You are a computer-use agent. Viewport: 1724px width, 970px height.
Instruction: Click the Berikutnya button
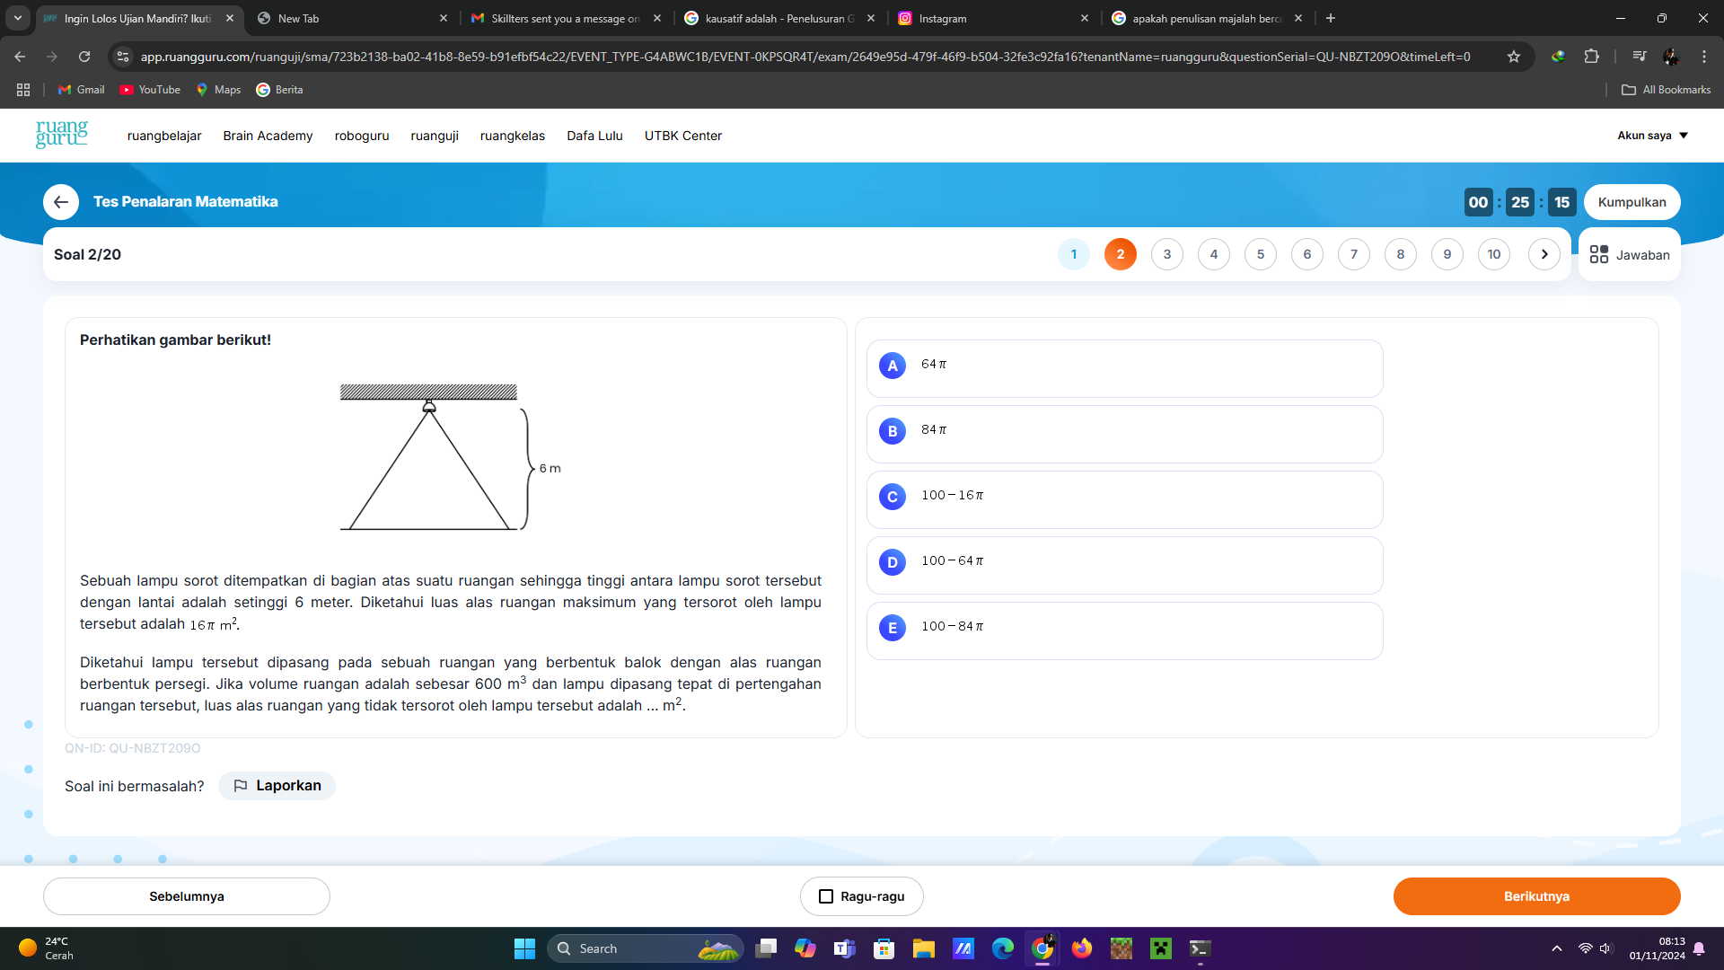(x=1535, y=896)
